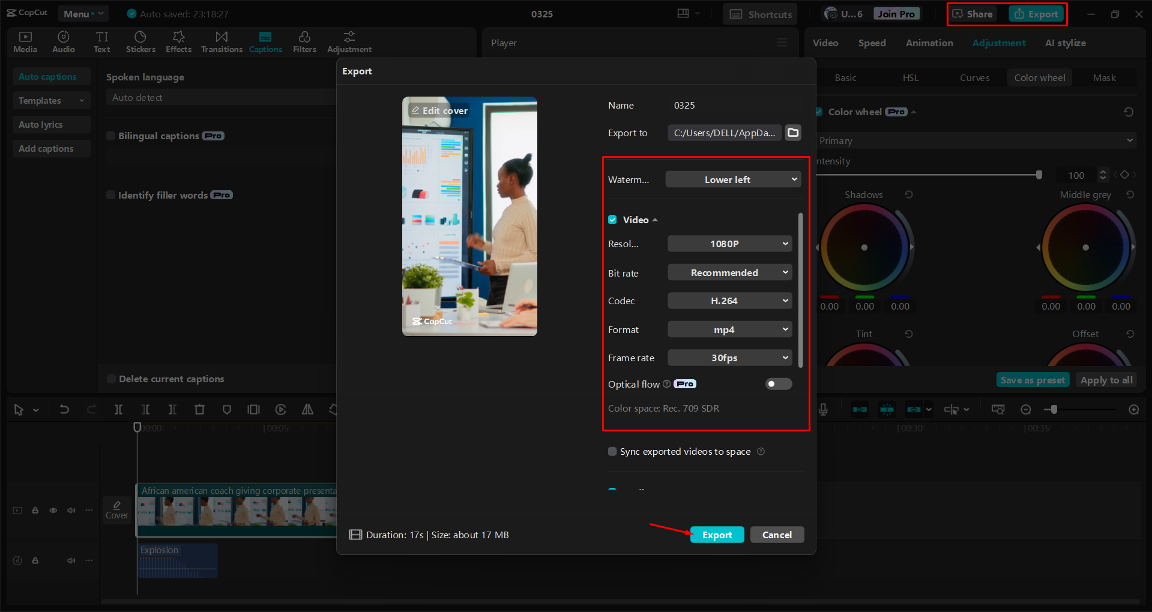Enable the Optical flow toggle
The image size is (1152, 612).
point(778,384)
